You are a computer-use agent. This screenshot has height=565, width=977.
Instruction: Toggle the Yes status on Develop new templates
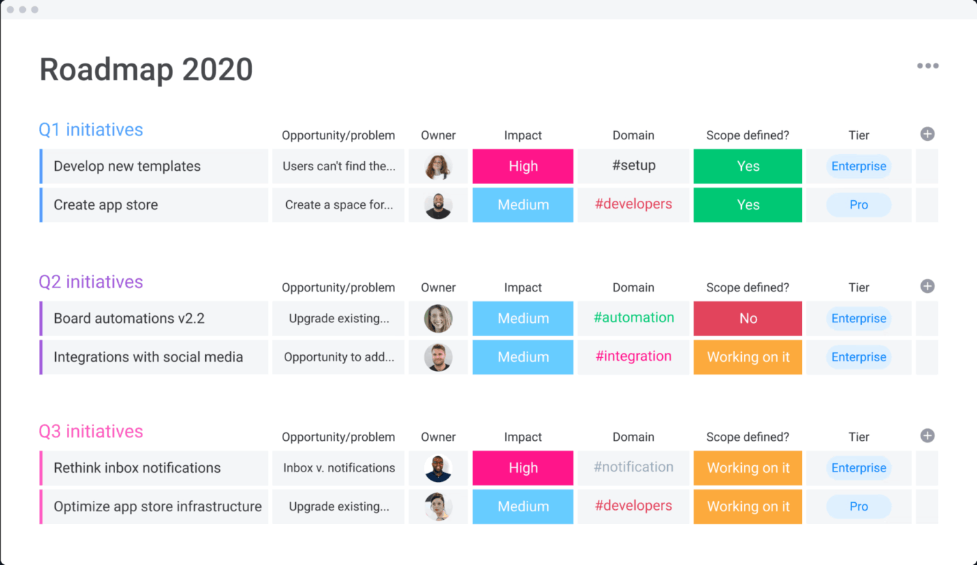pyautogui.click(x=747, y=166)
